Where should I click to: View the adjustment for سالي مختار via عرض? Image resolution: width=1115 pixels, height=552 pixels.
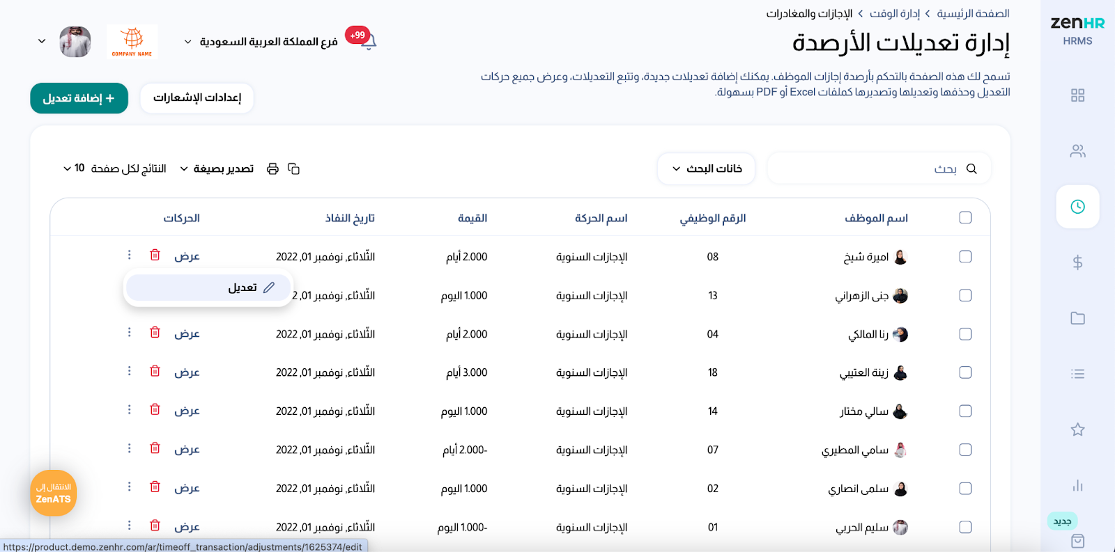pos(187,411)
